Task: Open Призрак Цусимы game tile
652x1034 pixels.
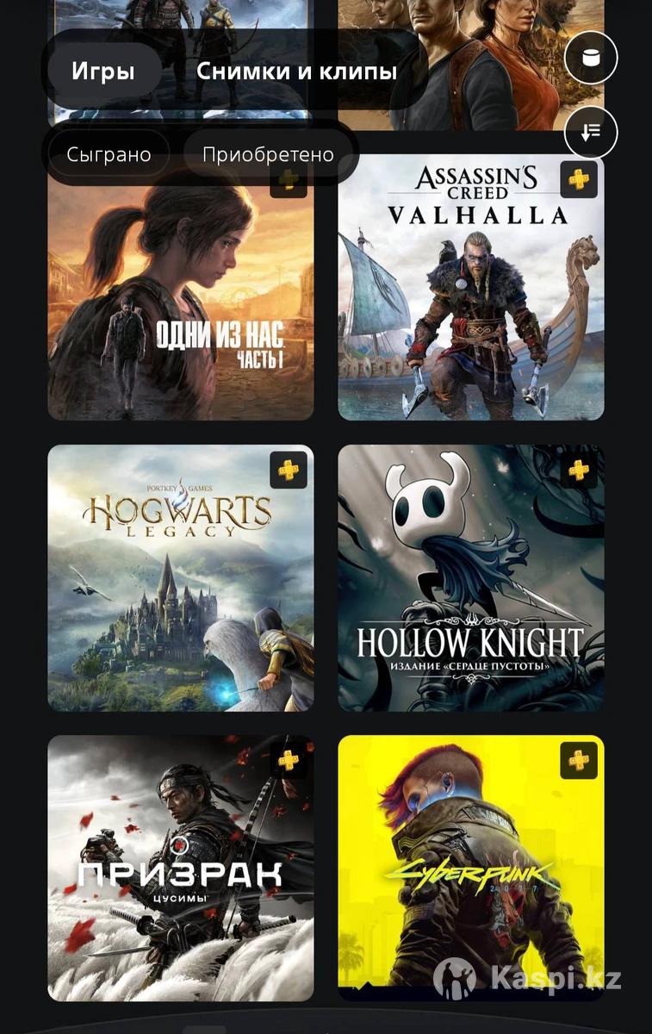Action: 181,868
